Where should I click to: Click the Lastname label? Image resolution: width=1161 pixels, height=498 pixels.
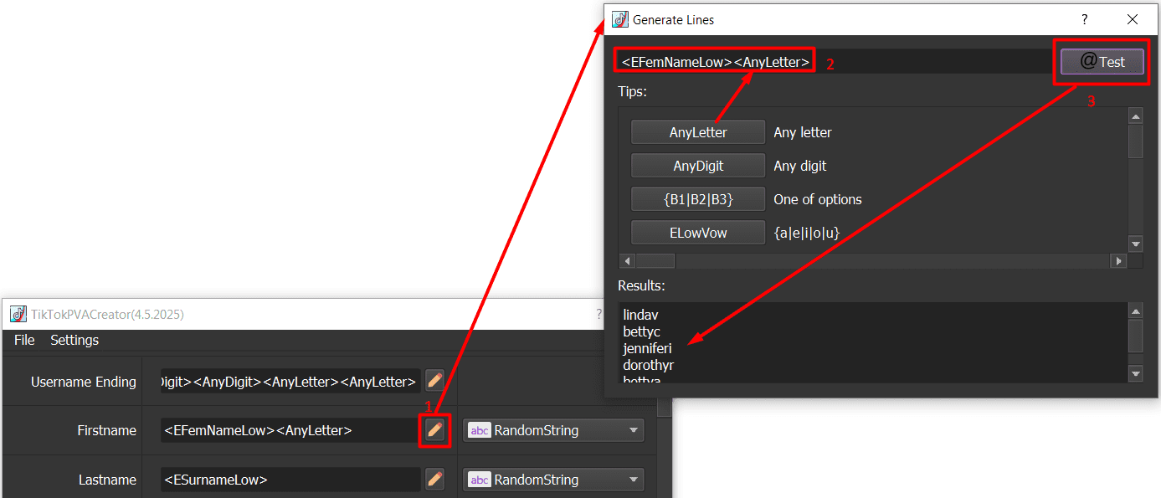[107, 480]
